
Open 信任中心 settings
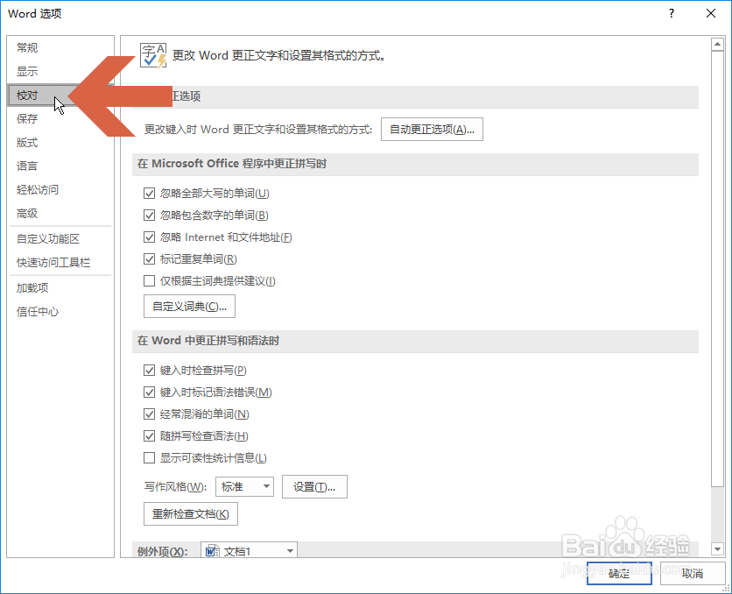coord(60,312)
